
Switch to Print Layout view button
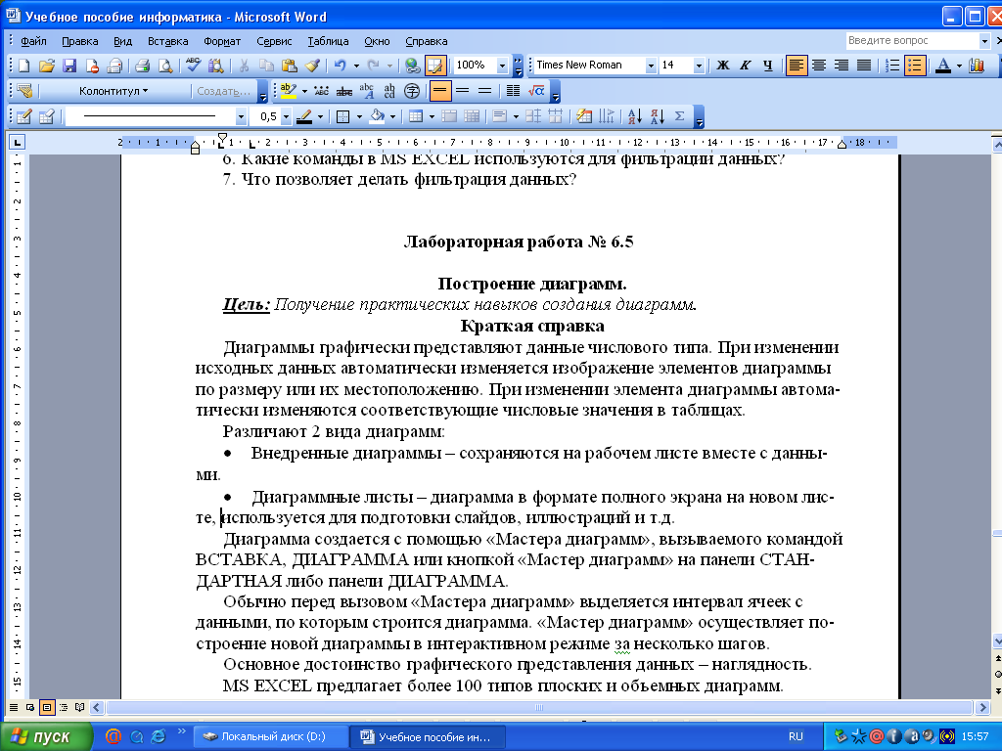click(47, 707)
